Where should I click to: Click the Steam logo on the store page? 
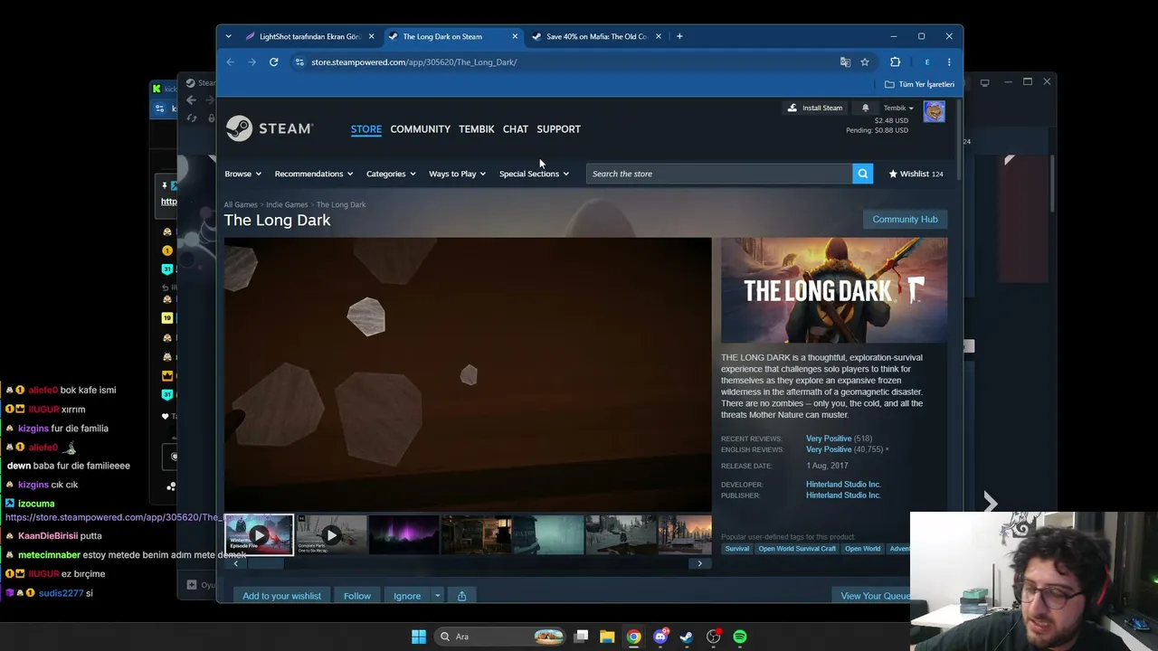coord(269,128)
